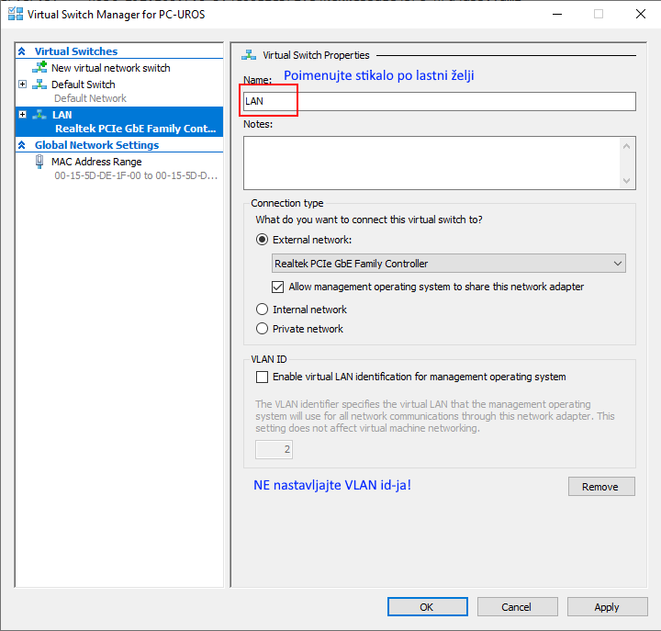Image resolution: width=661 pixels, height=631 pixels.
Task: Select the Internal network radio button
Action: (x=263, y=310)
